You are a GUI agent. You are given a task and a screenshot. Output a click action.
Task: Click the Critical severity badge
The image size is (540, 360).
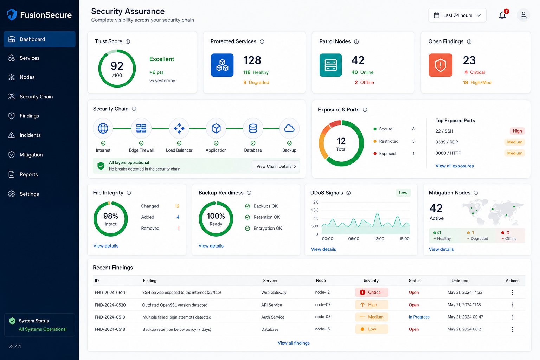pyautogui.click(x=372, y=292)
